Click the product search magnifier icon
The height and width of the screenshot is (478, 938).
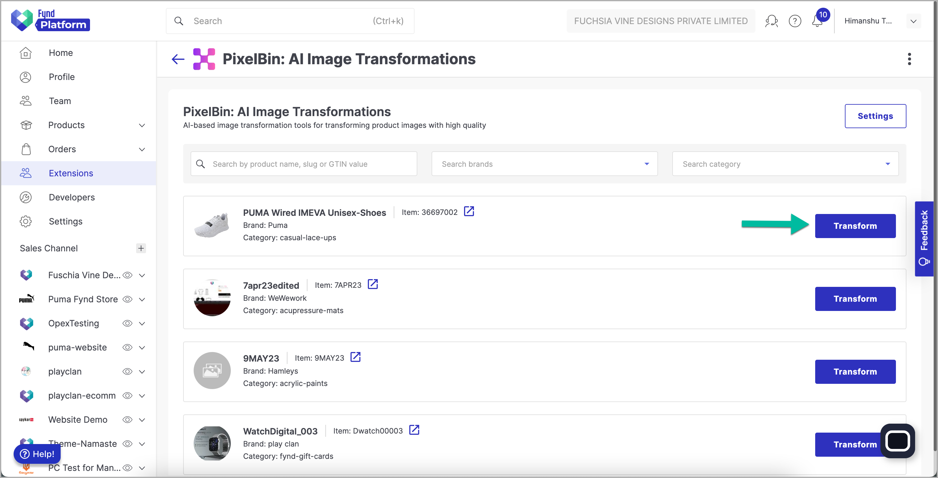(x=200, y=164)
